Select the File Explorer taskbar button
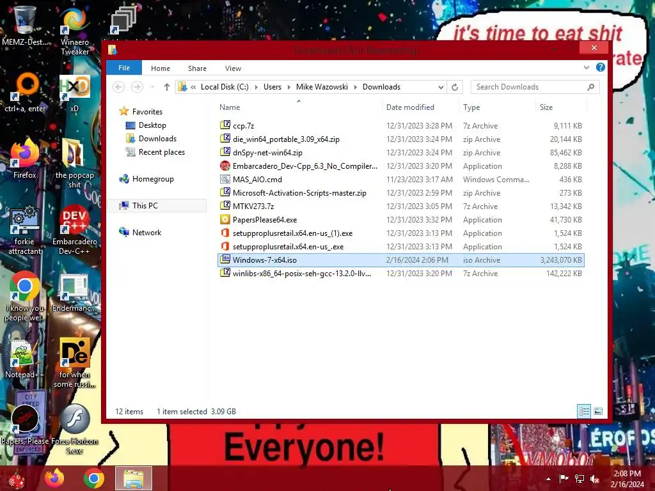Image resolution: width=655 pixels, height=491 pixels. tap(134, 478)
